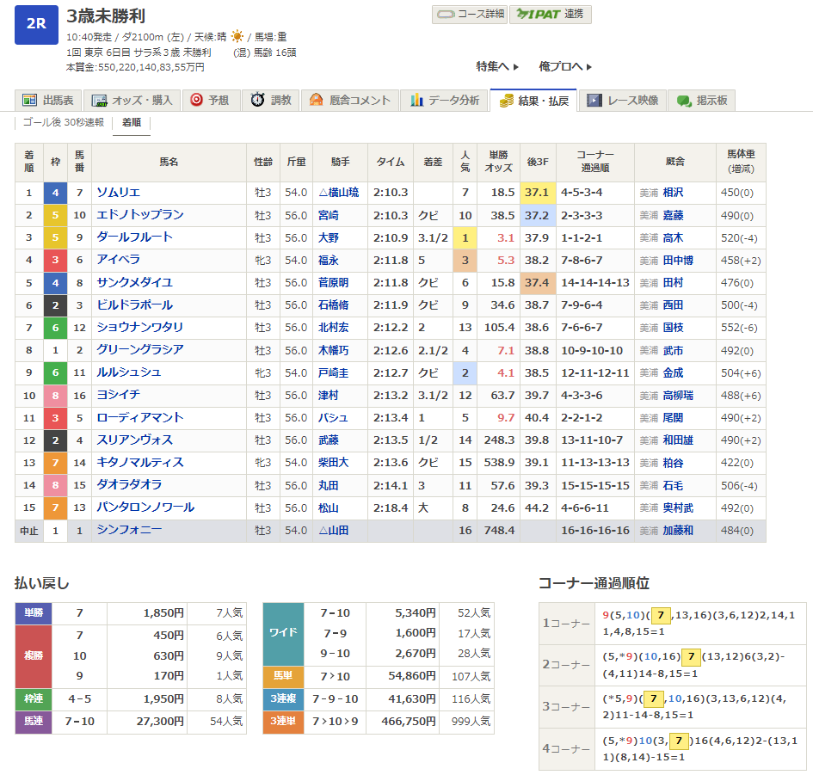Click the 予想 target icon
This screenshot has width=813, height=775.
tap(196, 101)
